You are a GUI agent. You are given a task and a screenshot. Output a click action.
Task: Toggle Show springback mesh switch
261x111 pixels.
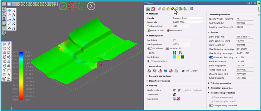[211, 101]
